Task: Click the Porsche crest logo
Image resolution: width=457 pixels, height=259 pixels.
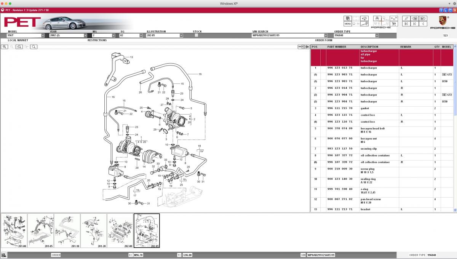Action: click(x=442, y=21)
